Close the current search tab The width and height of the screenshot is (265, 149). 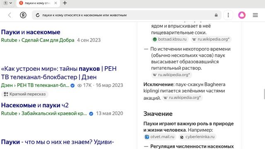click(55, 3)
